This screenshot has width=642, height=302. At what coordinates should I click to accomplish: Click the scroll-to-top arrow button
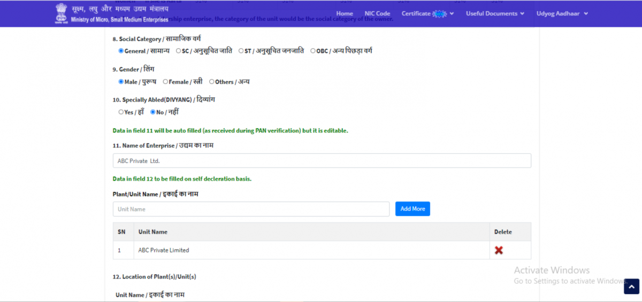point(631,286)
